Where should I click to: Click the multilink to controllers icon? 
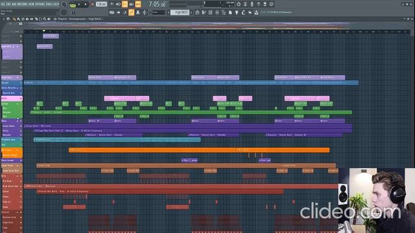click(138, 12)
